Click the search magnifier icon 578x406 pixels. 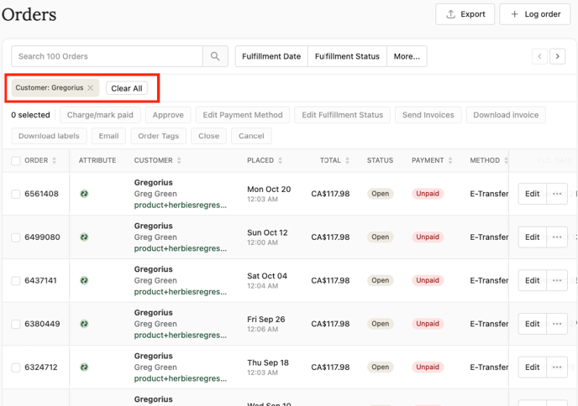(x=215, y=56)
